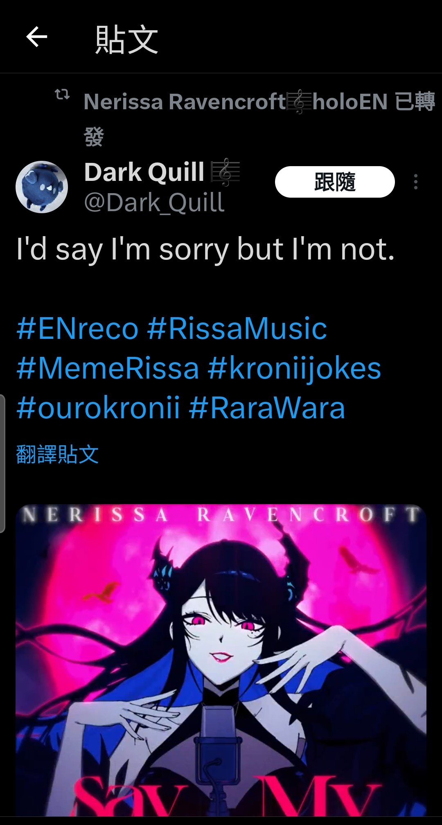Open the #RaraWara hashtag
The height and width of the screenshot is (825, 442).
[x=267, y=408]
